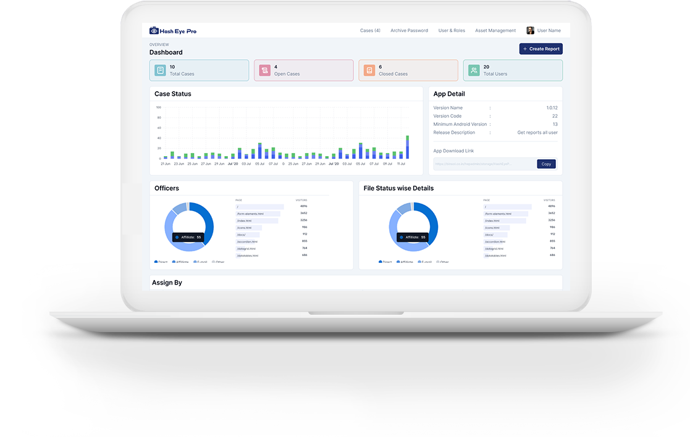Click the Total Users people icon

[x=474, y=70]
